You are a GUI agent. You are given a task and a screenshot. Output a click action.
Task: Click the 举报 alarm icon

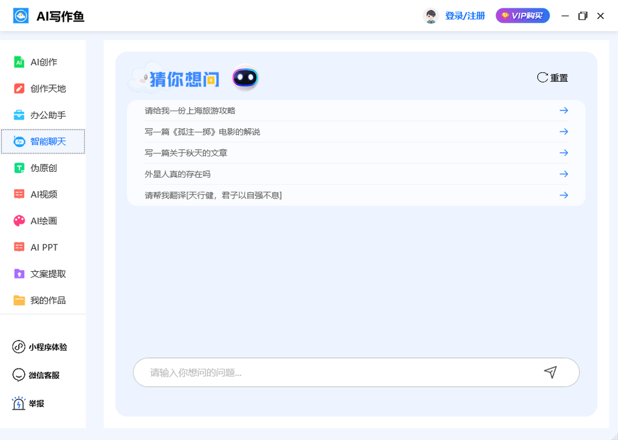(19, 403)
